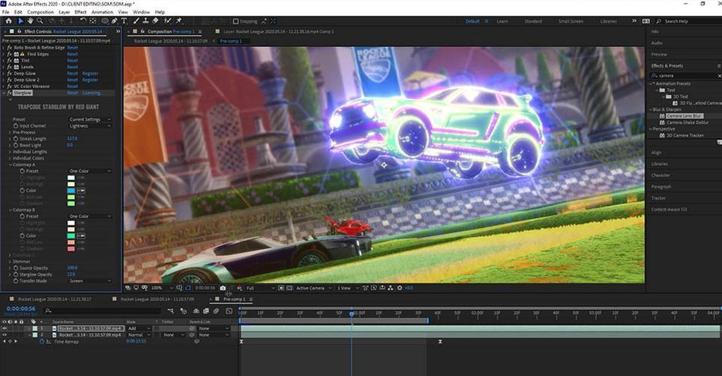Collapse the Colormap B group
The image size is (722, 376).
10,210
